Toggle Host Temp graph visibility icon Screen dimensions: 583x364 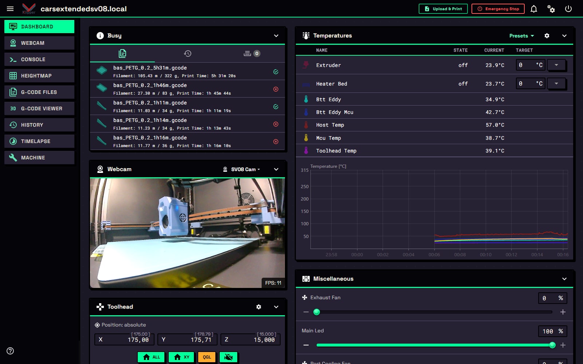[x=306, y=125]
